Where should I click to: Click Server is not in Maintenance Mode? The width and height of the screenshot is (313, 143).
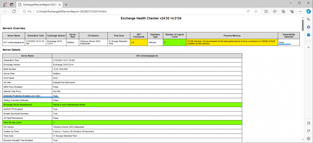pyautogui.click(x=69, y=105)
